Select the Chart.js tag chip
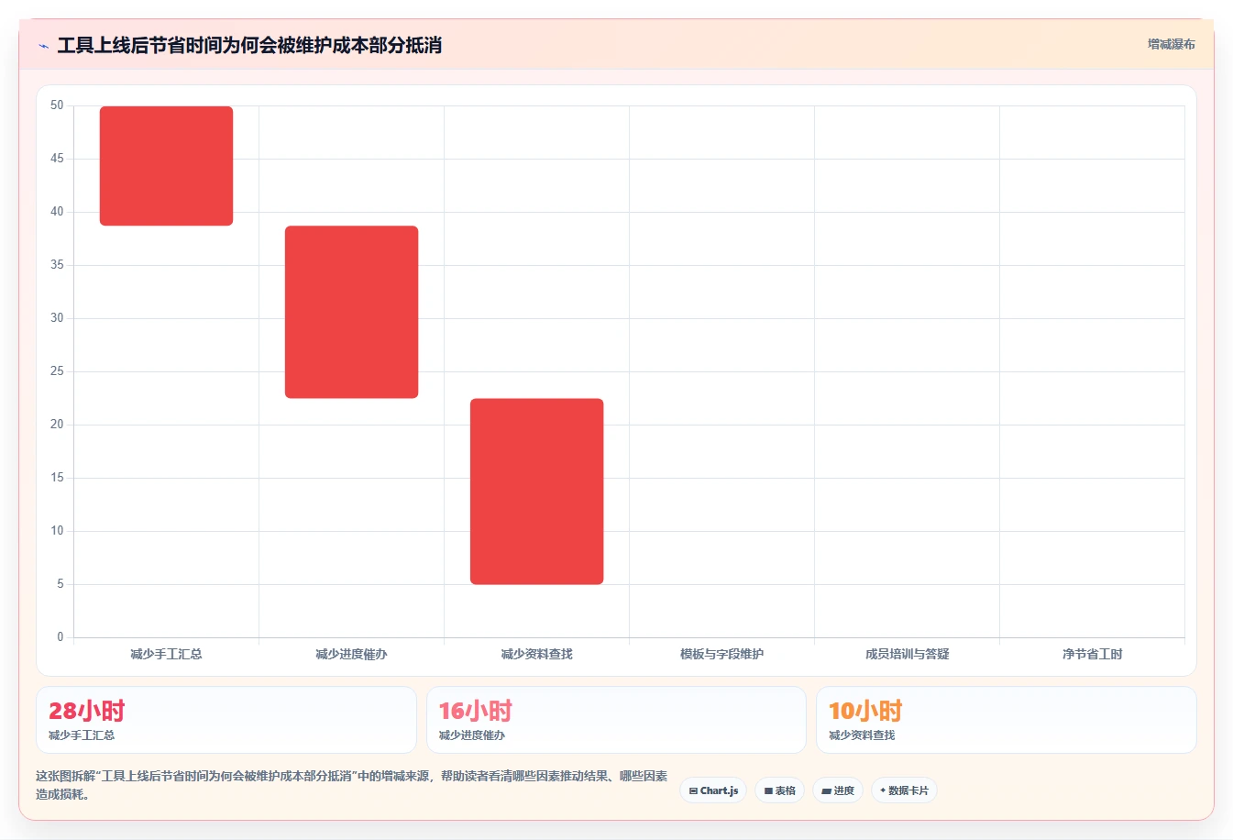Screen dimensions: 1233x840 tap(713, 790)
